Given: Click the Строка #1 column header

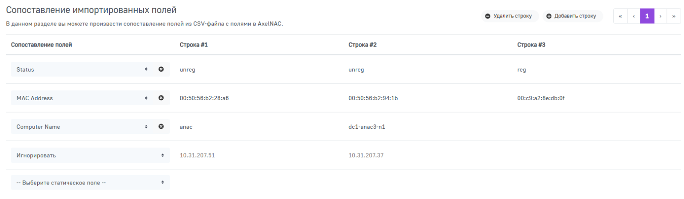Looking at the screenshot, I should point(194,45).
